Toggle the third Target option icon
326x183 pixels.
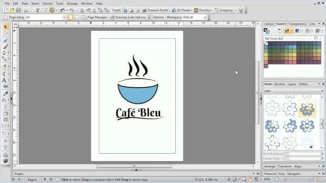pos(137,10)
